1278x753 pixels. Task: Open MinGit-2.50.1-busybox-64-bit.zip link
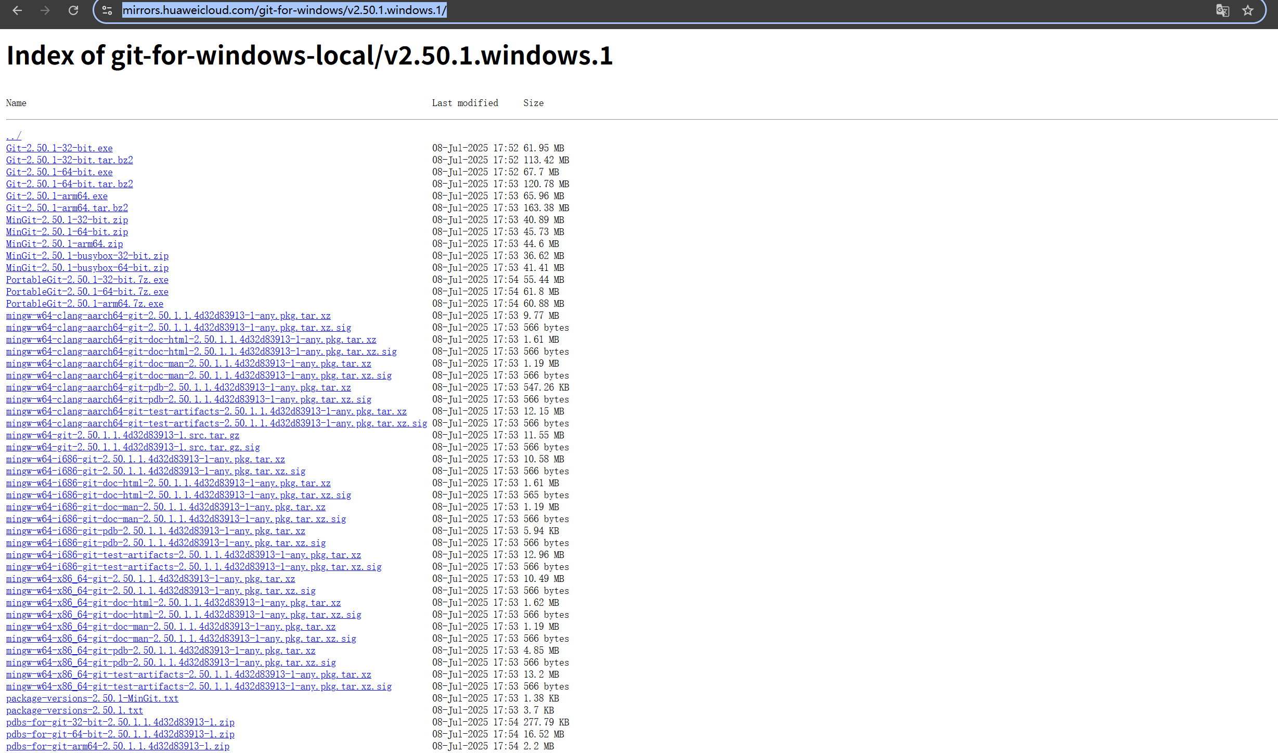pos(87,268)
